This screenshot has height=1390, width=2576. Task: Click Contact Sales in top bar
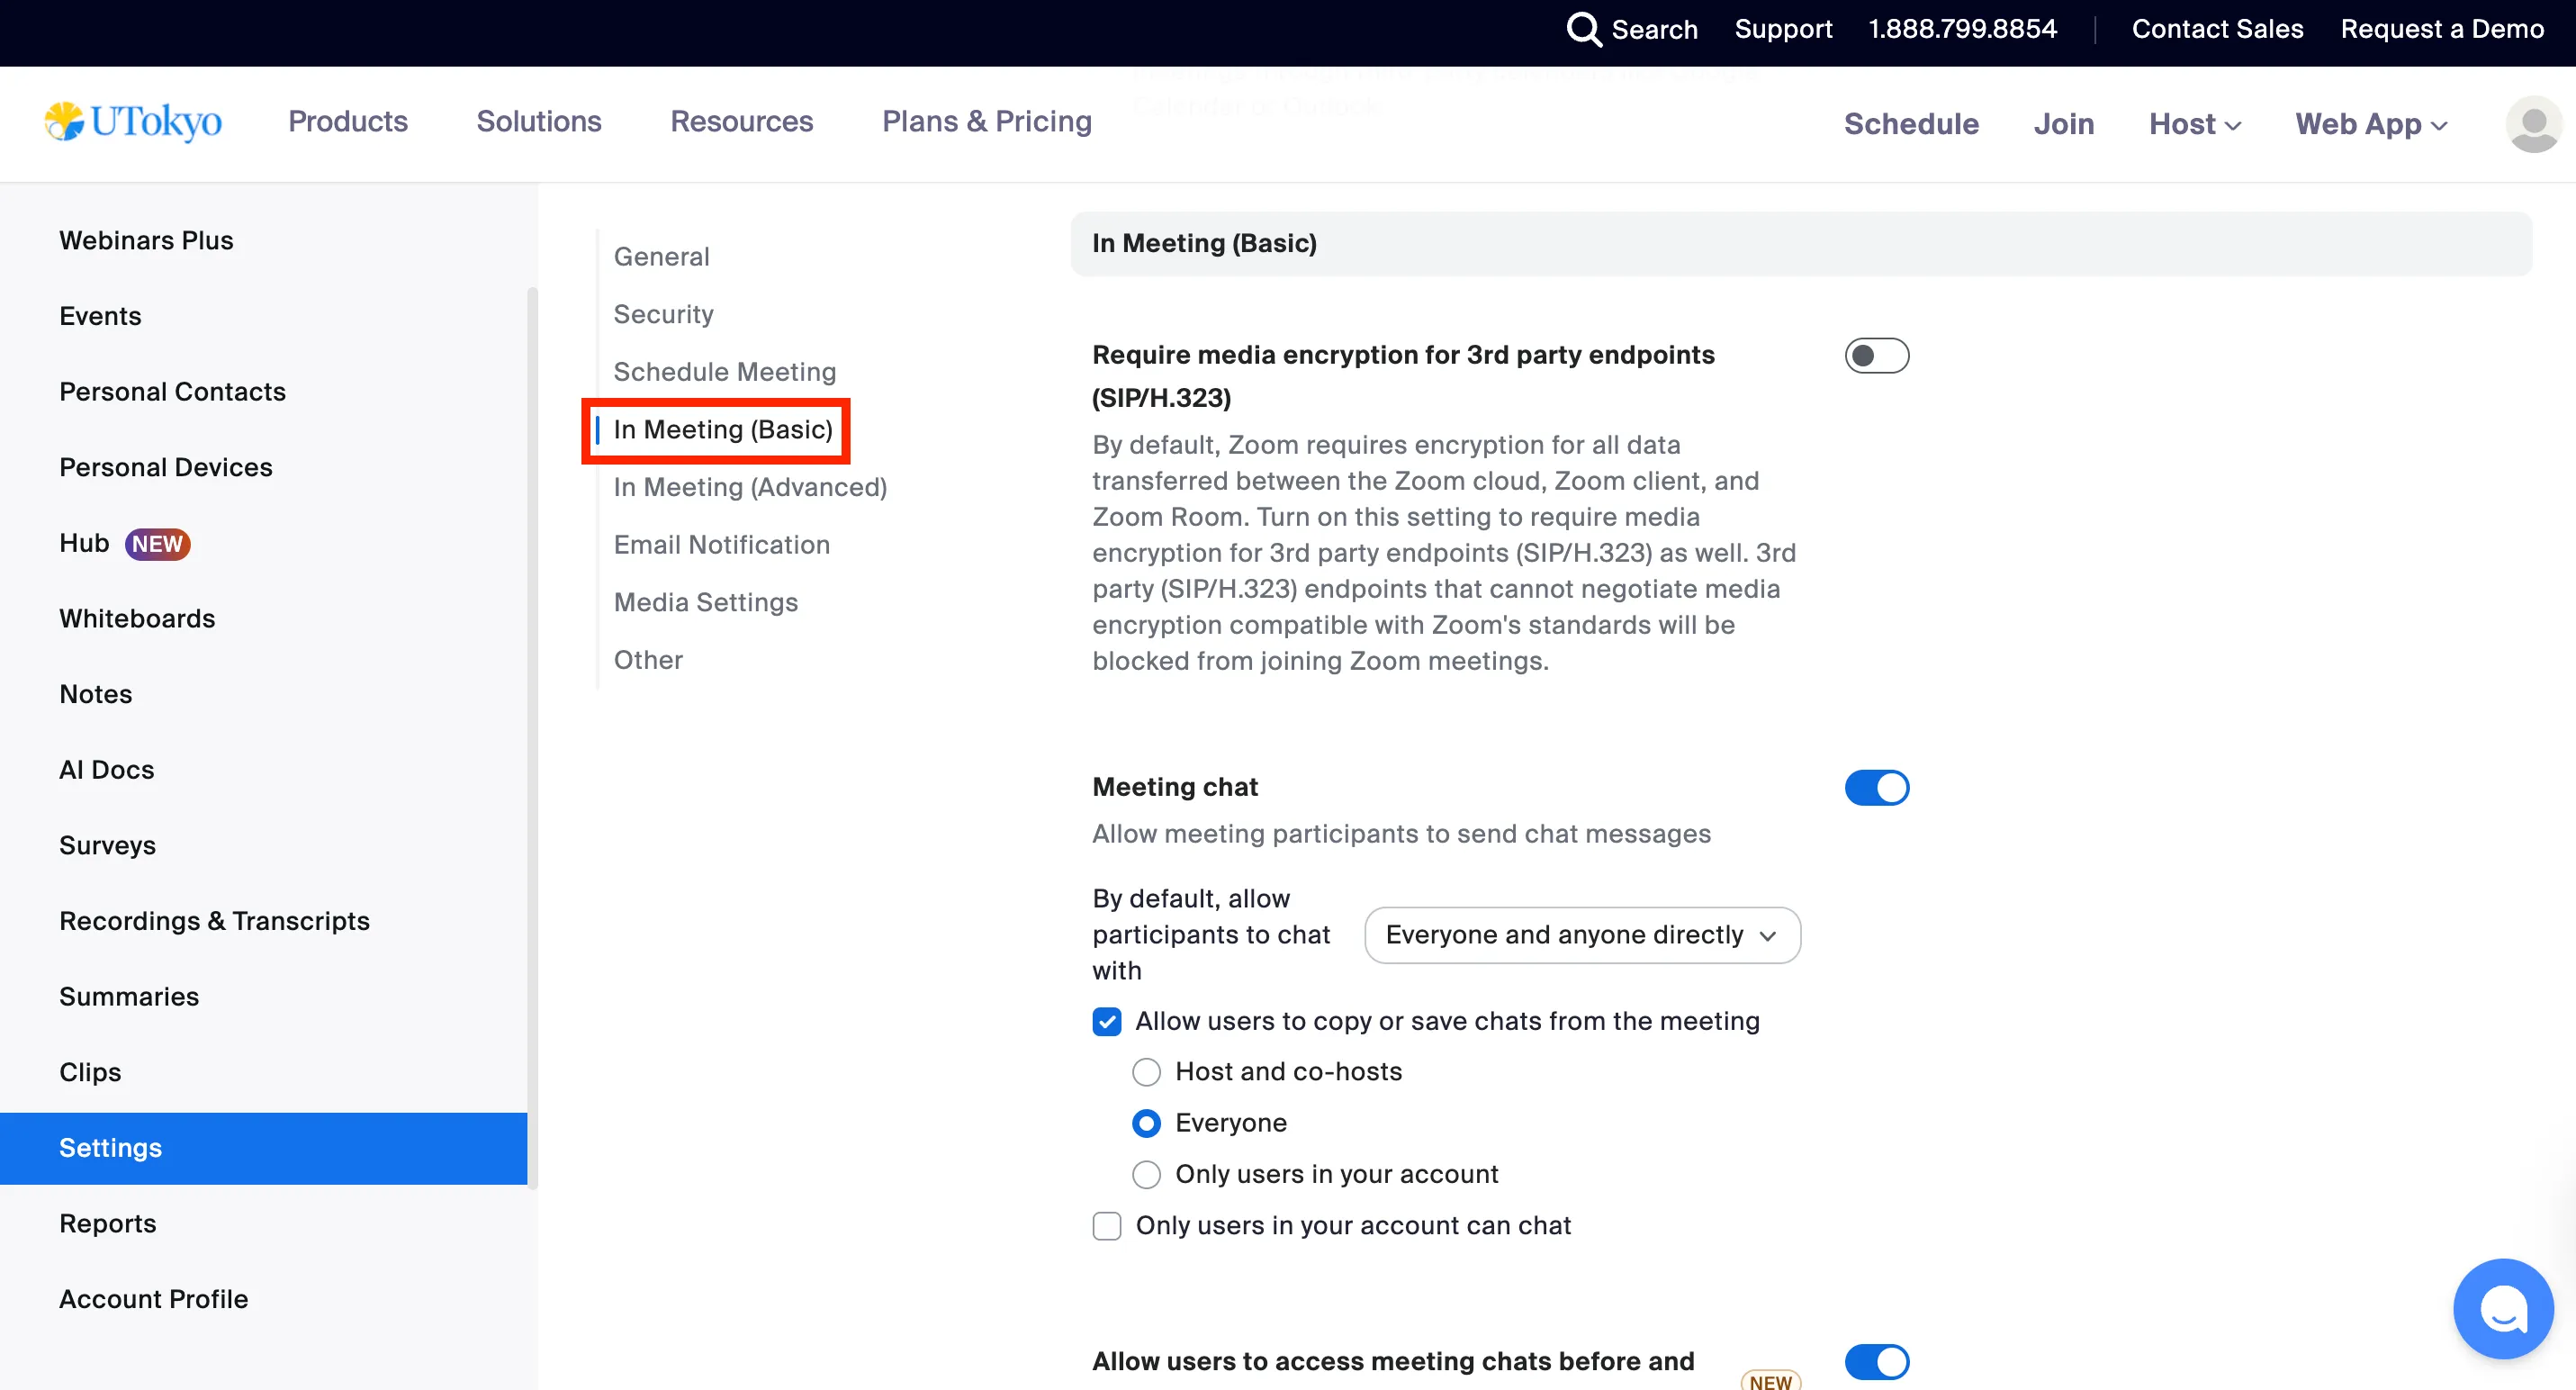(x=2217, y=29)
